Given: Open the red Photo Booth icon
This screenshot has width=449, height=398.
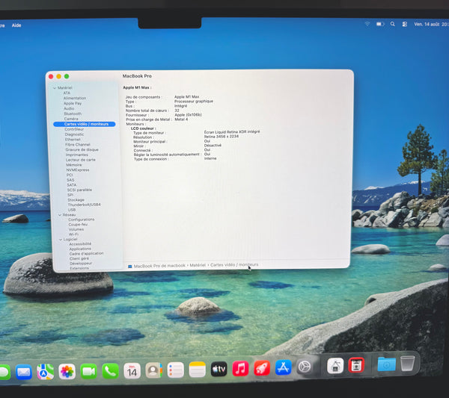Looking at the screenshot, I should pyautogui.click(x=356, y=365).
